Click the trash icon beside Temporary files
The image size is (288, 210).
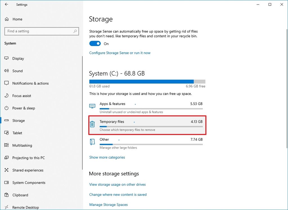[x=92, y=124]
